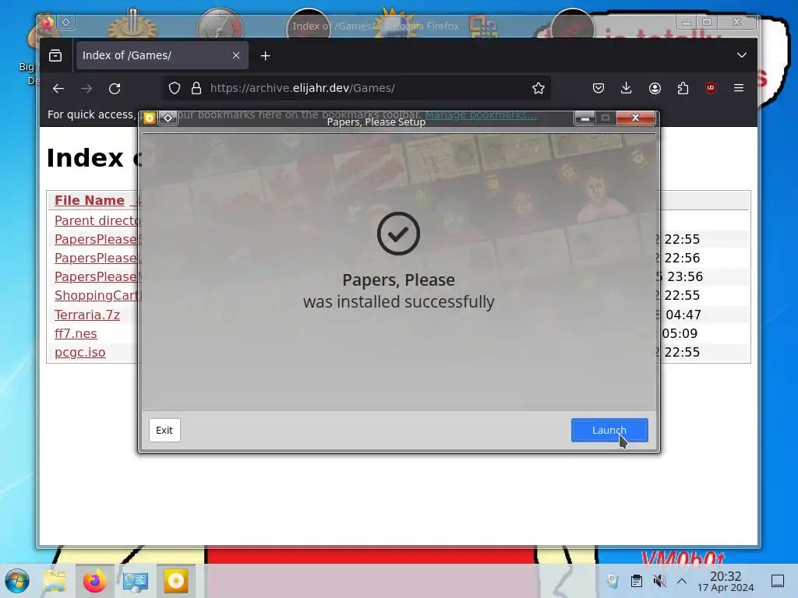Unmute via volume tray icon

(659, 581)
